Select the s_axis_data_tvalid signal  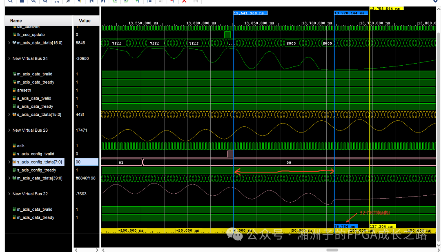(x=34, y=98)
